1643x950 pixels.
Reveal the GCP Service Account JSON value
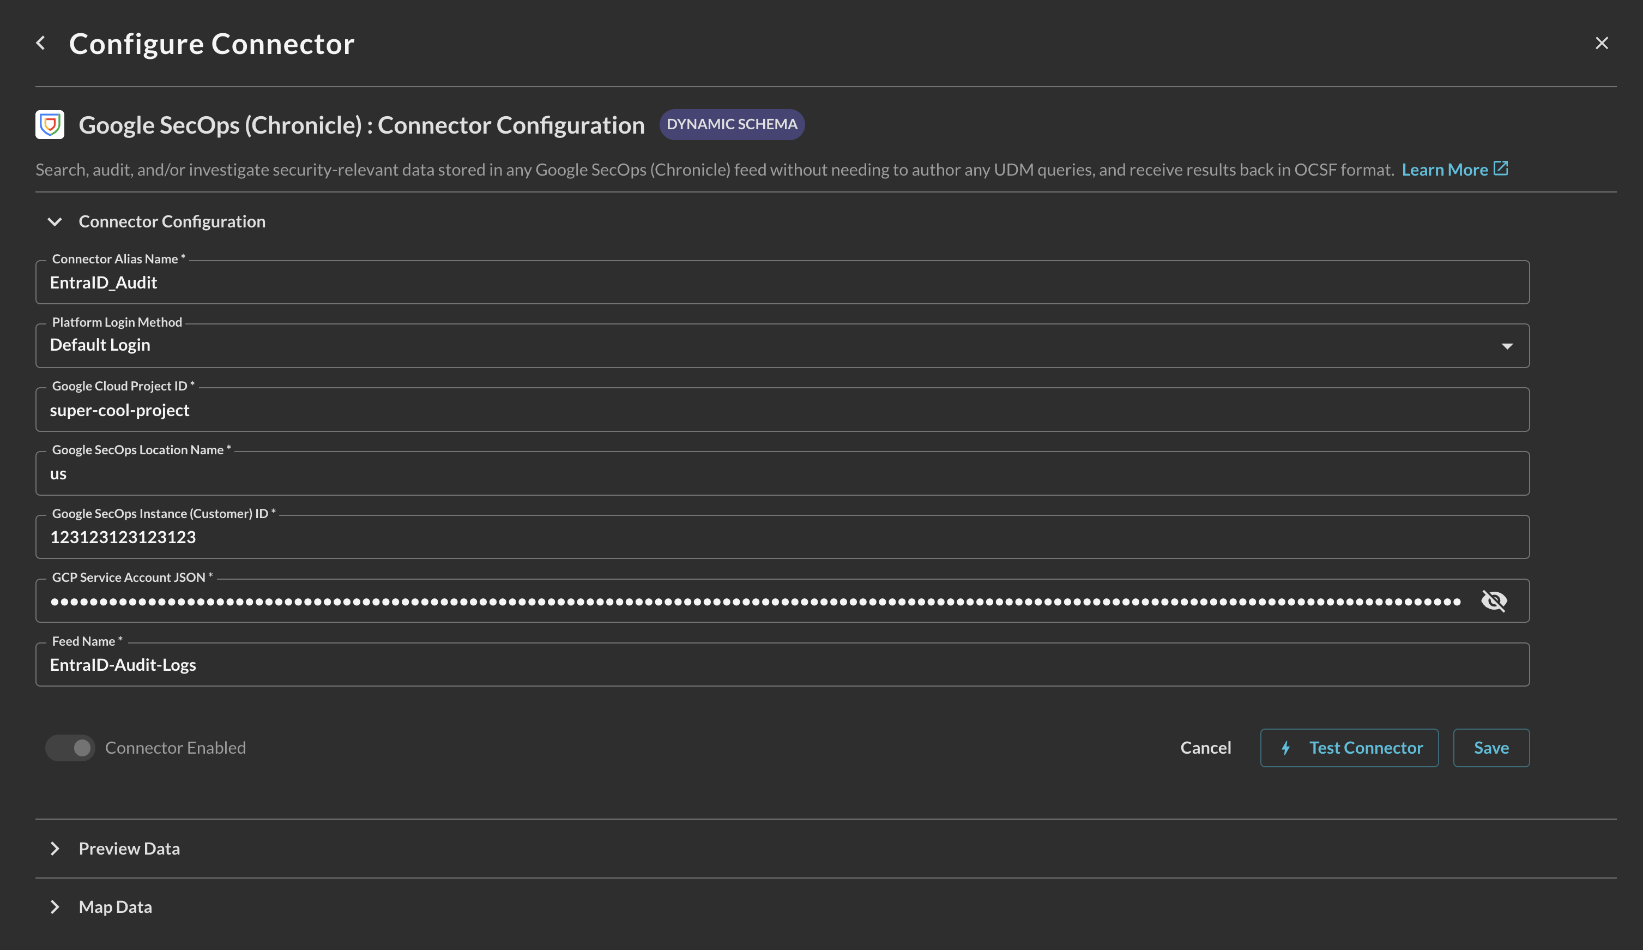tap(1494, 601)
